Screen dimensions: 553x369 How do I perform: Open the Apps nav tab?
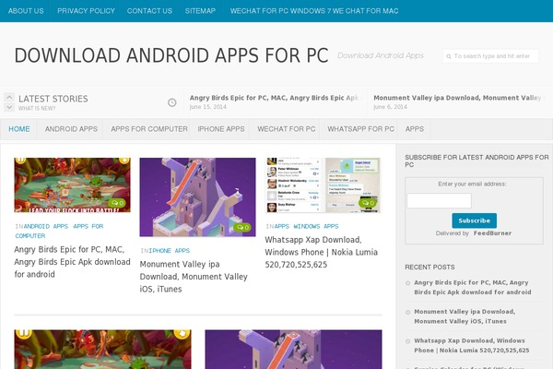point(415,129)
